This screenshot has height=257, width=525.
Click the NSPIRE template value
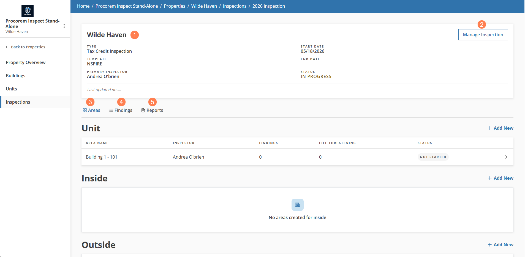[x=95, y=64]
